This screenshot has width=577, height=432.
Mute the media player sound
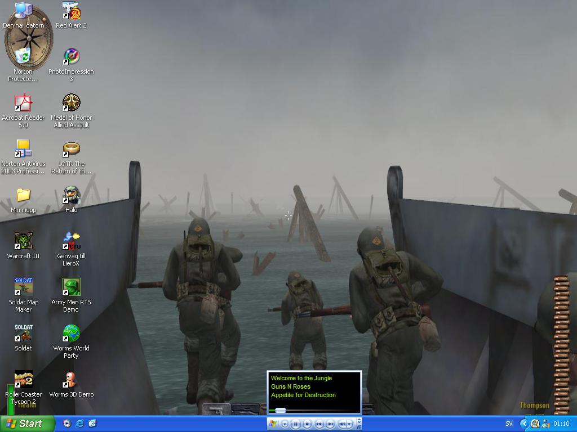pos(342,424)
